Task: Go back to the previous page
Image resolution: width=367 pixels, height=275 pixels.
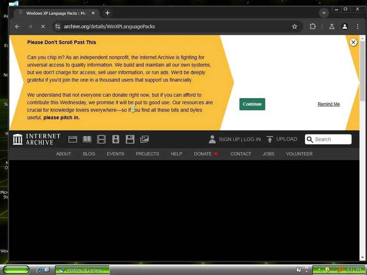Action: [x=17, y=26]
